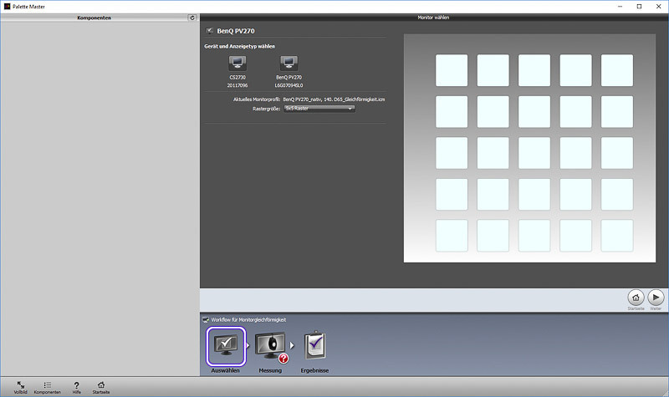Select the bottom-right raster grid cell
The image size is (669, 397).
616,235
